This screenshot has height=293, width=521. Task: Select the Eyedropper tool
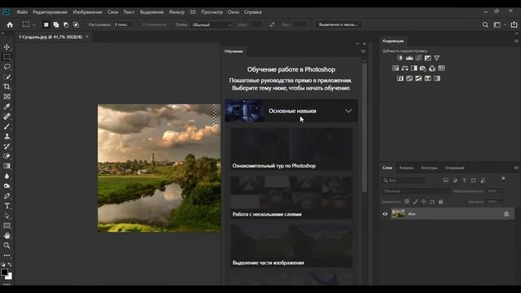[x=7, y=107]
